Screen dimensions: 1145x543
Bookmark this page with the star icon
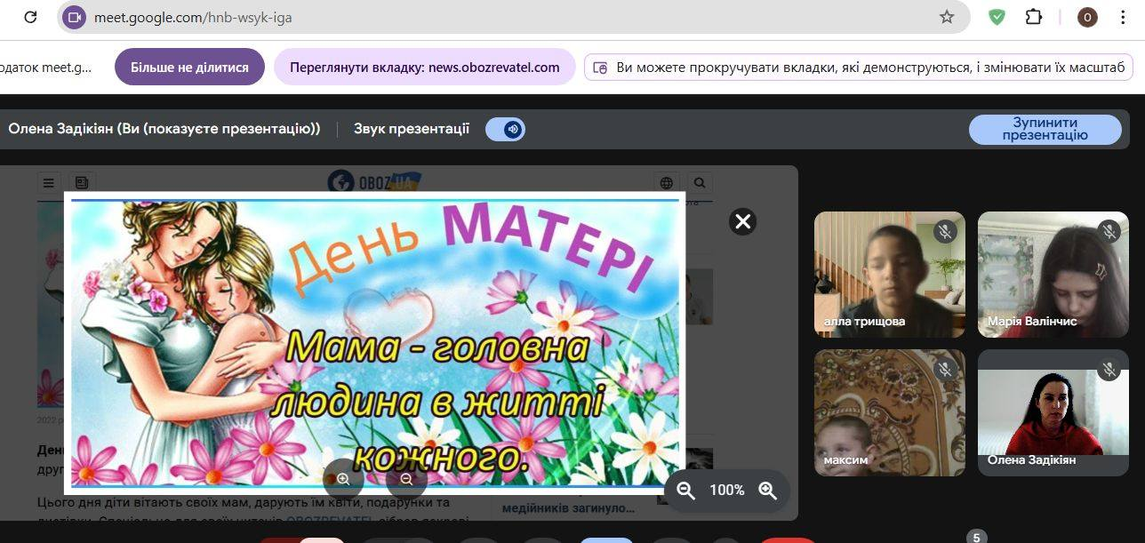[x=947, y=17]
